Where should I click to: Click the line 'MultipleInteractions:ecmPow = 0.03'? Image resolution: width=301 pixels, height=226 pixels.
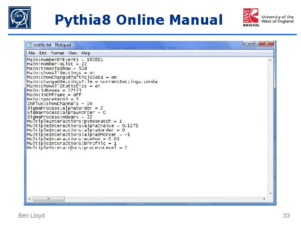coord(73,139)
